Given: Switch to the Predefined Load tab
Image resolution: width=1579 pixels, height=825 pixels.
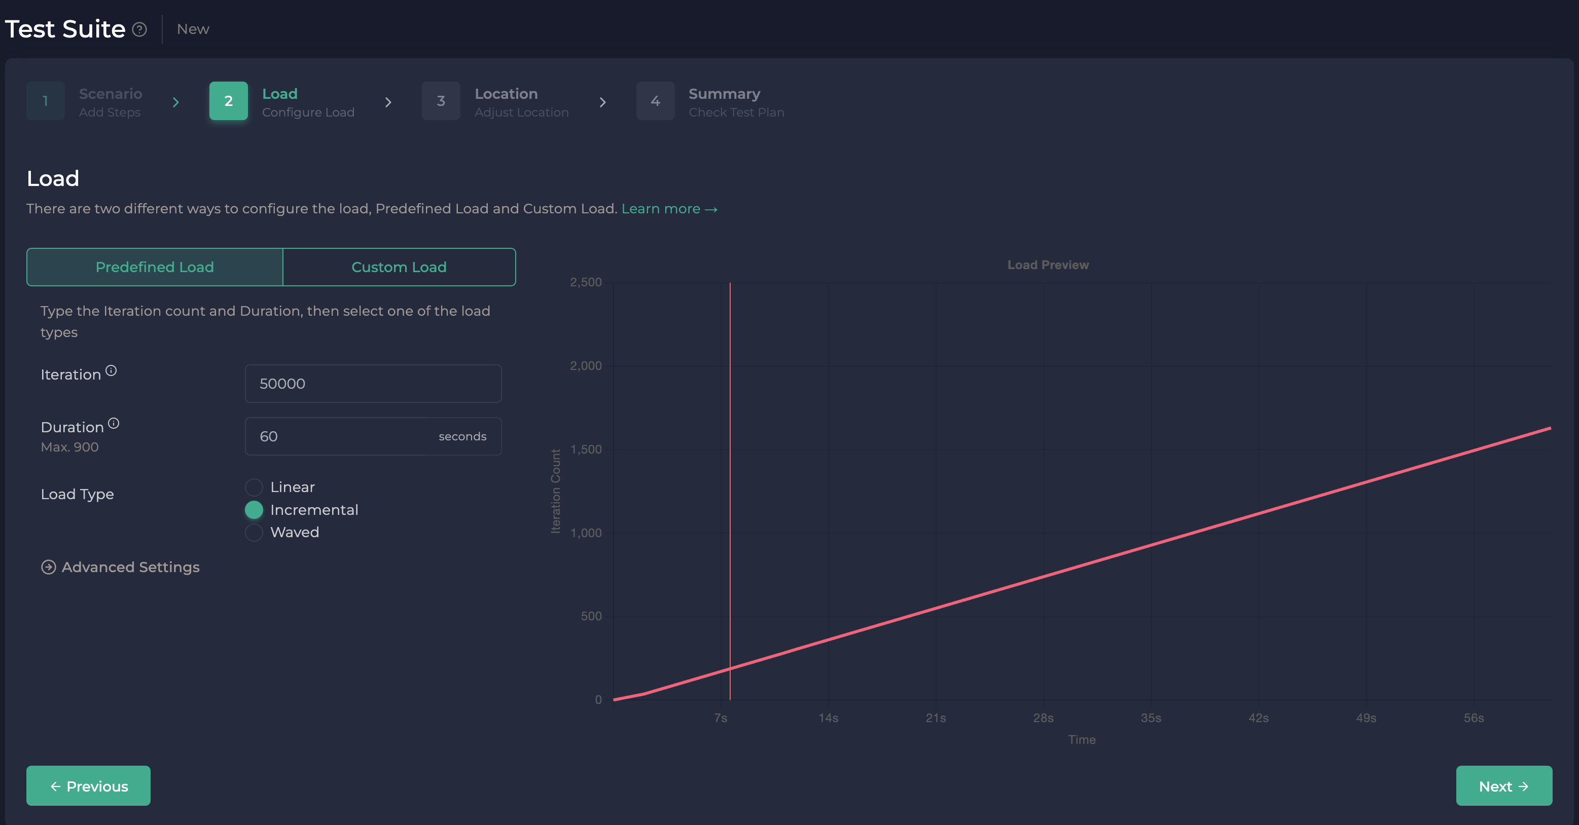Looking at the screenshot, I should pos(155,267).
